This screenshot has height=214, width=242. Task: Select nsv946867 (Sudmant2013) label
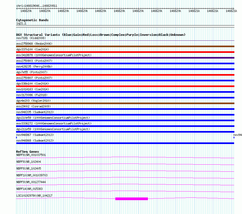[x=35, y=135]
